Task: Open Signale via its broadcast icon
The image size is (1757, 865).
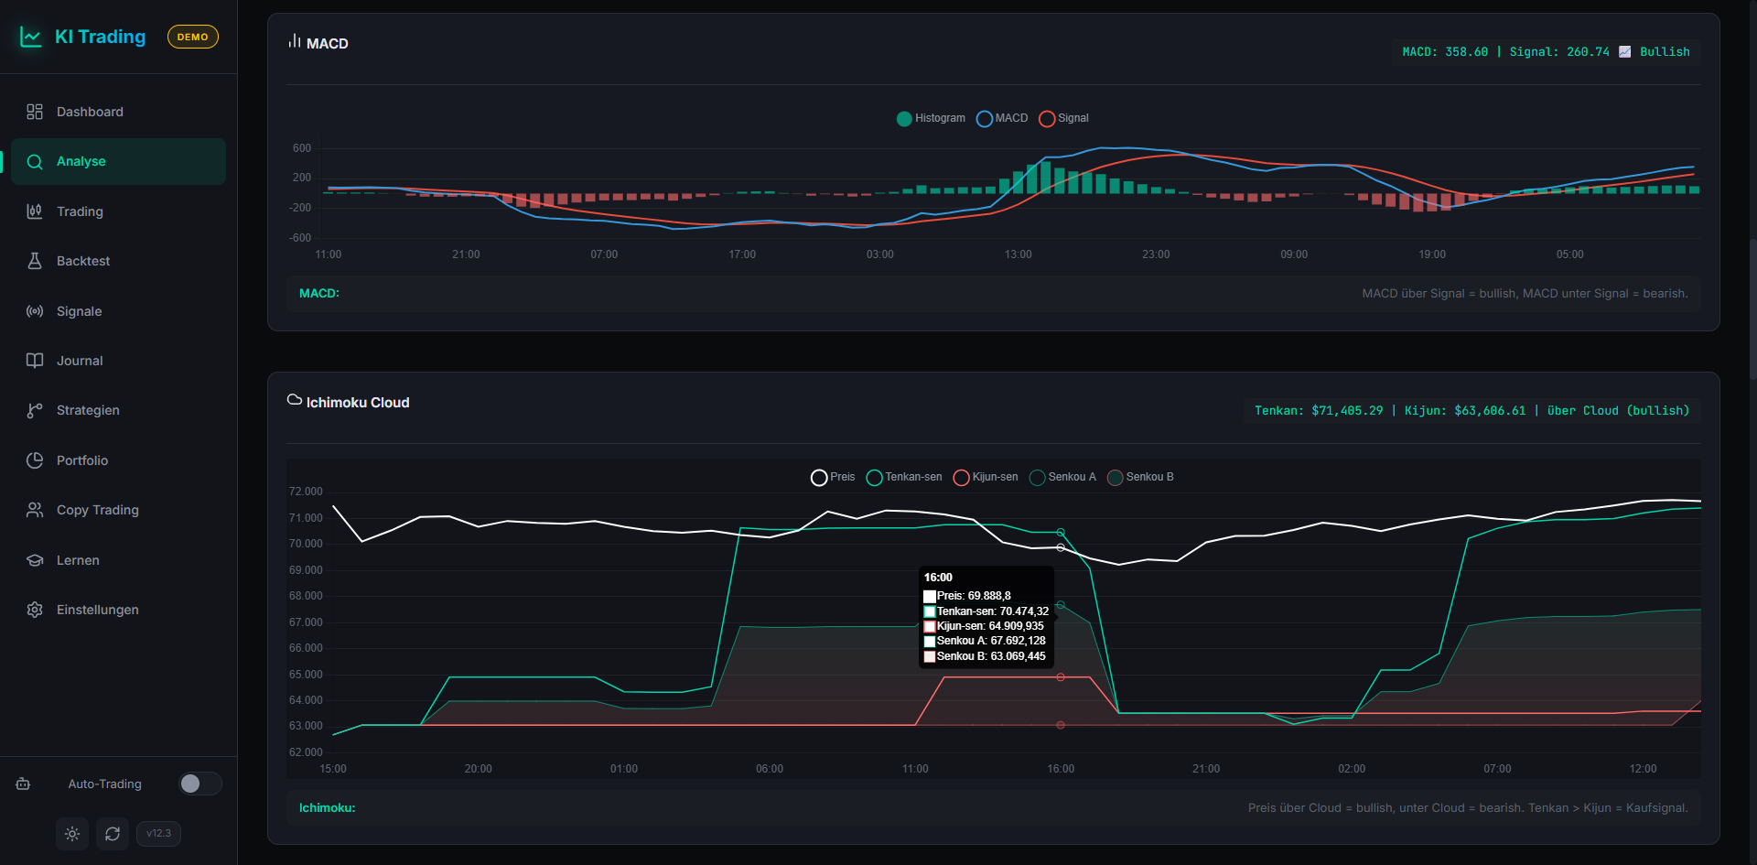Action: tap(35, 311)
